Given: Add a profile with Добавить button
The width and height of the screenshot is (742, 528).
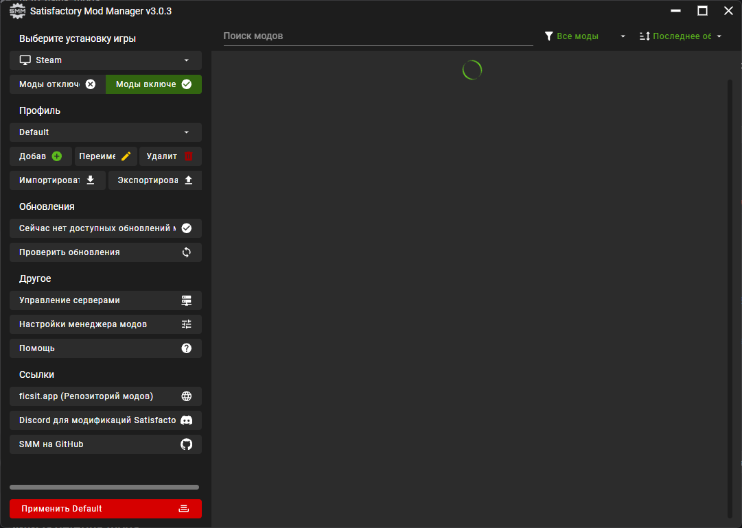Looking at the screenshot, I should coord(40,156).
